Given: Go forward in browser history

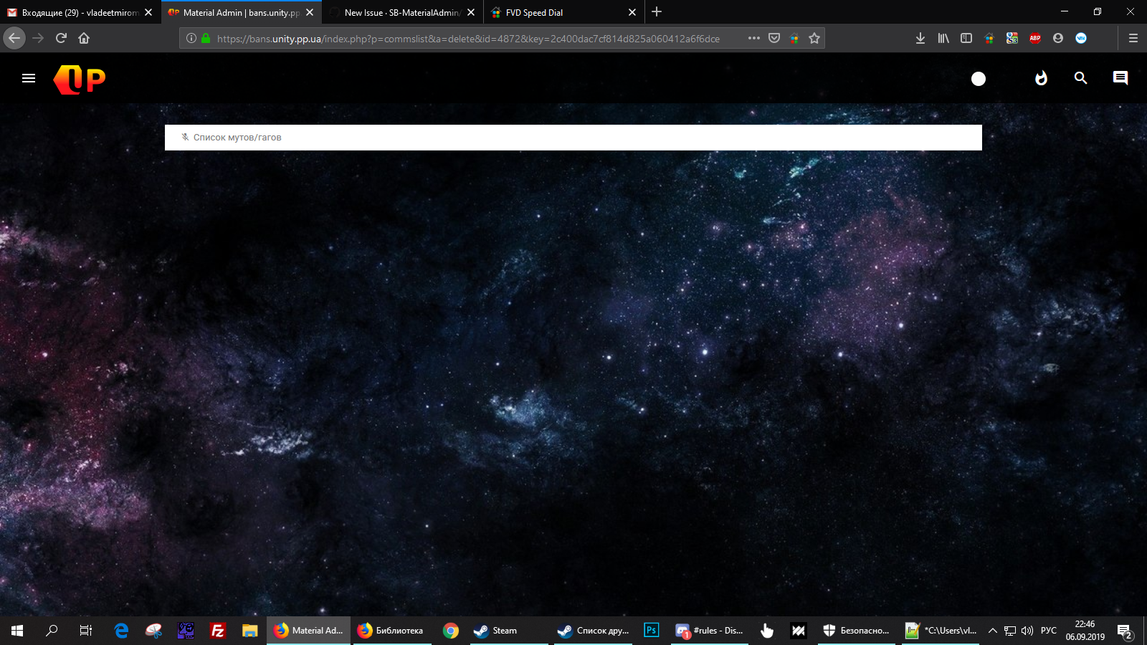Looking at the screenshot, I should tap(38, 38).
